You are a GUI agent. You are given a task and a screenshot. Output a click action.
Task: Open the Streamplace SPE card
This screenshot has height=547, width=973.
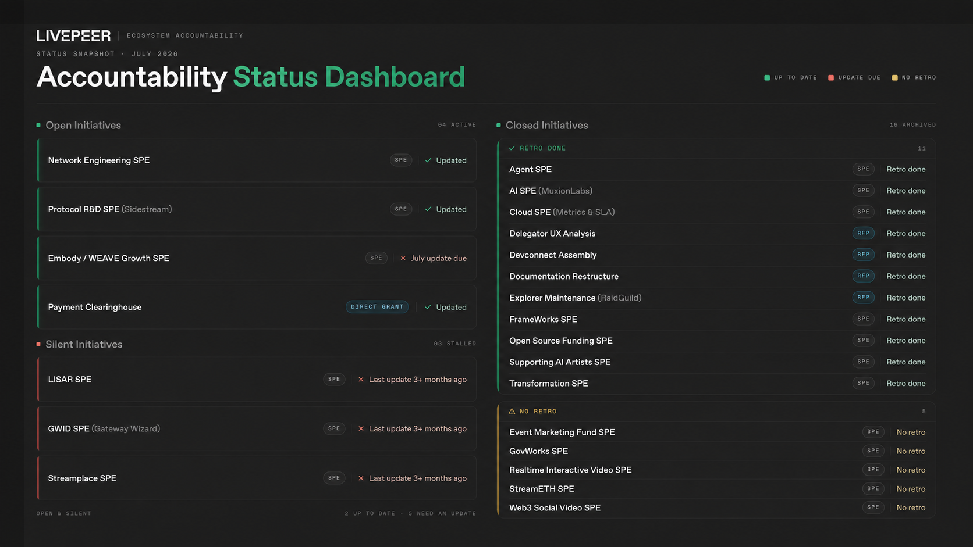tap(257, 478)
